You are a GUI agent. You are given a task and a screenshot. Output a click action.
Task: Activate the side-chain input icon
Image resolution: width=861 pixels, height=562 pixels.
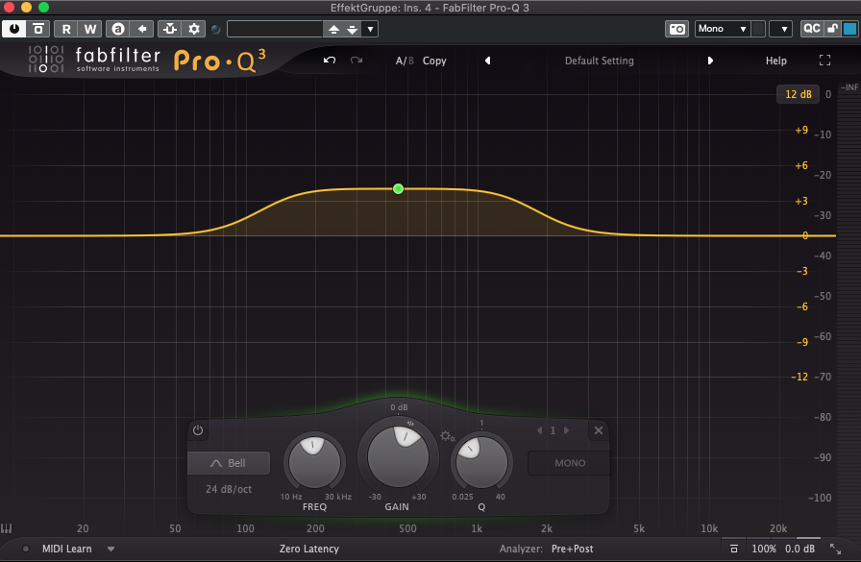click(x=170, y=29)
